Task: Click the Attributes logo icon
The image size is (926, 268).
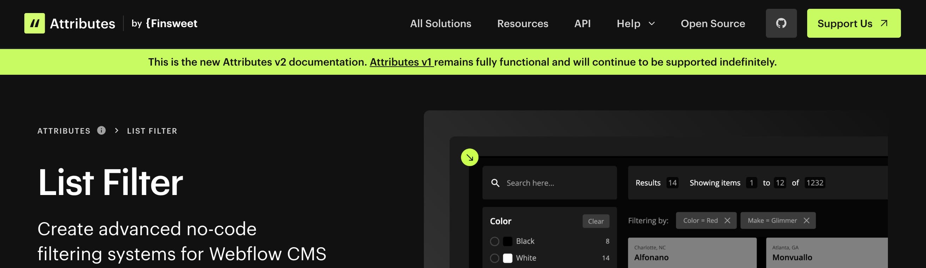Action: (35, 23)
